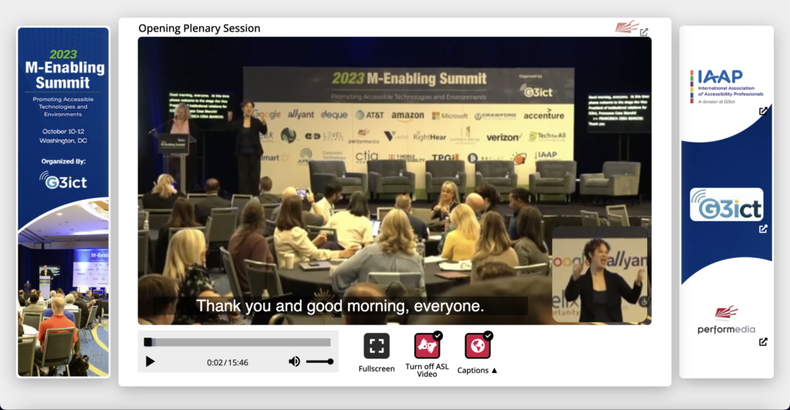The width and height of the screenshot is (790, 410).
Task: Click the conference photo in left banner
Action: [63, 289]
